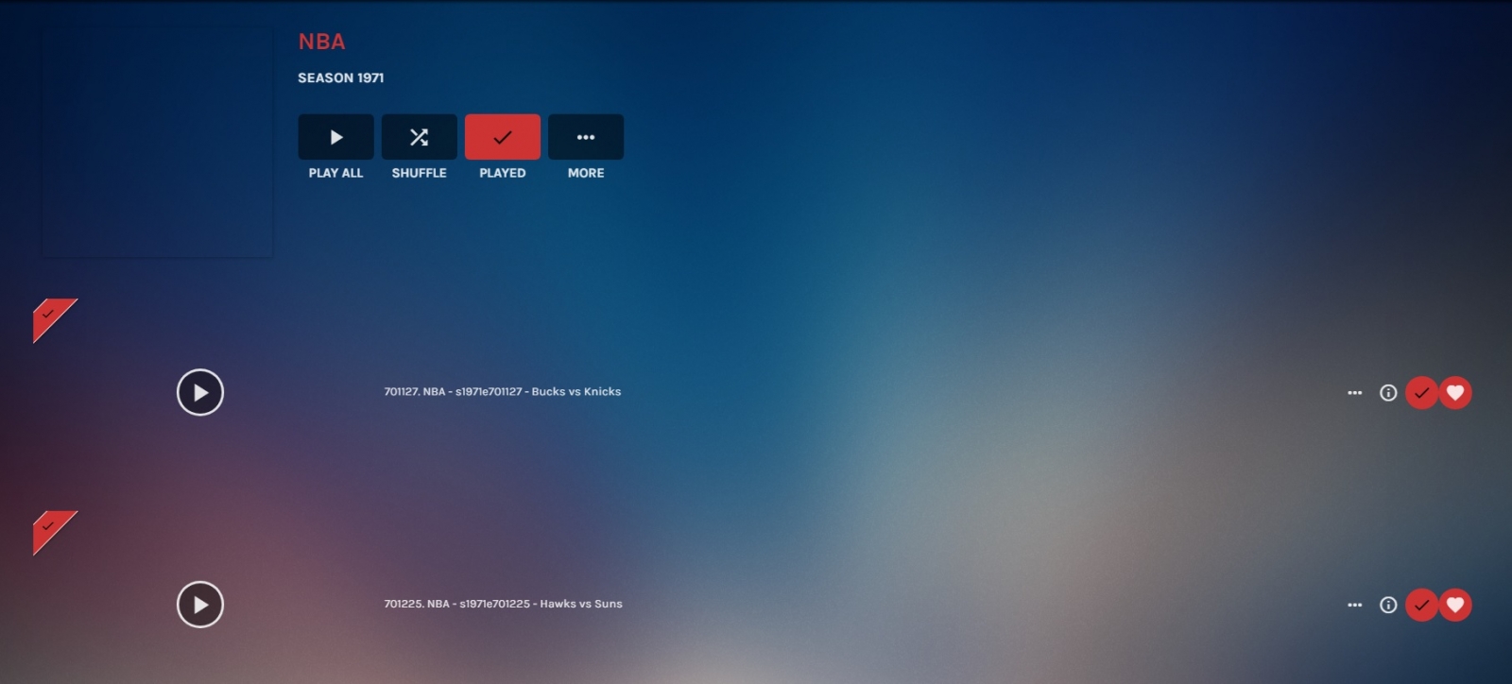1512x684 pixels.
Task: Open the NBA series title link
Action: pos(321,42)
